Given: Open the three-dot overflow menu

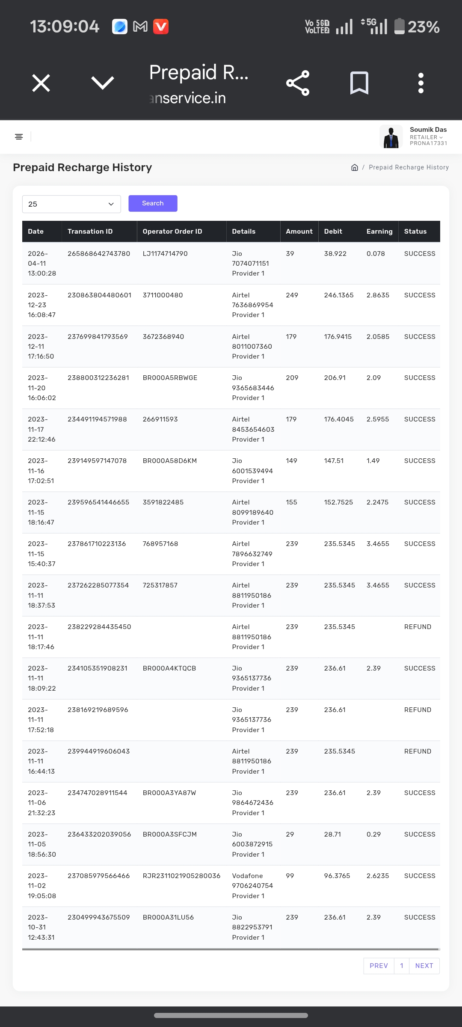Looking at the screenshot, I should (x=421, y=83).
